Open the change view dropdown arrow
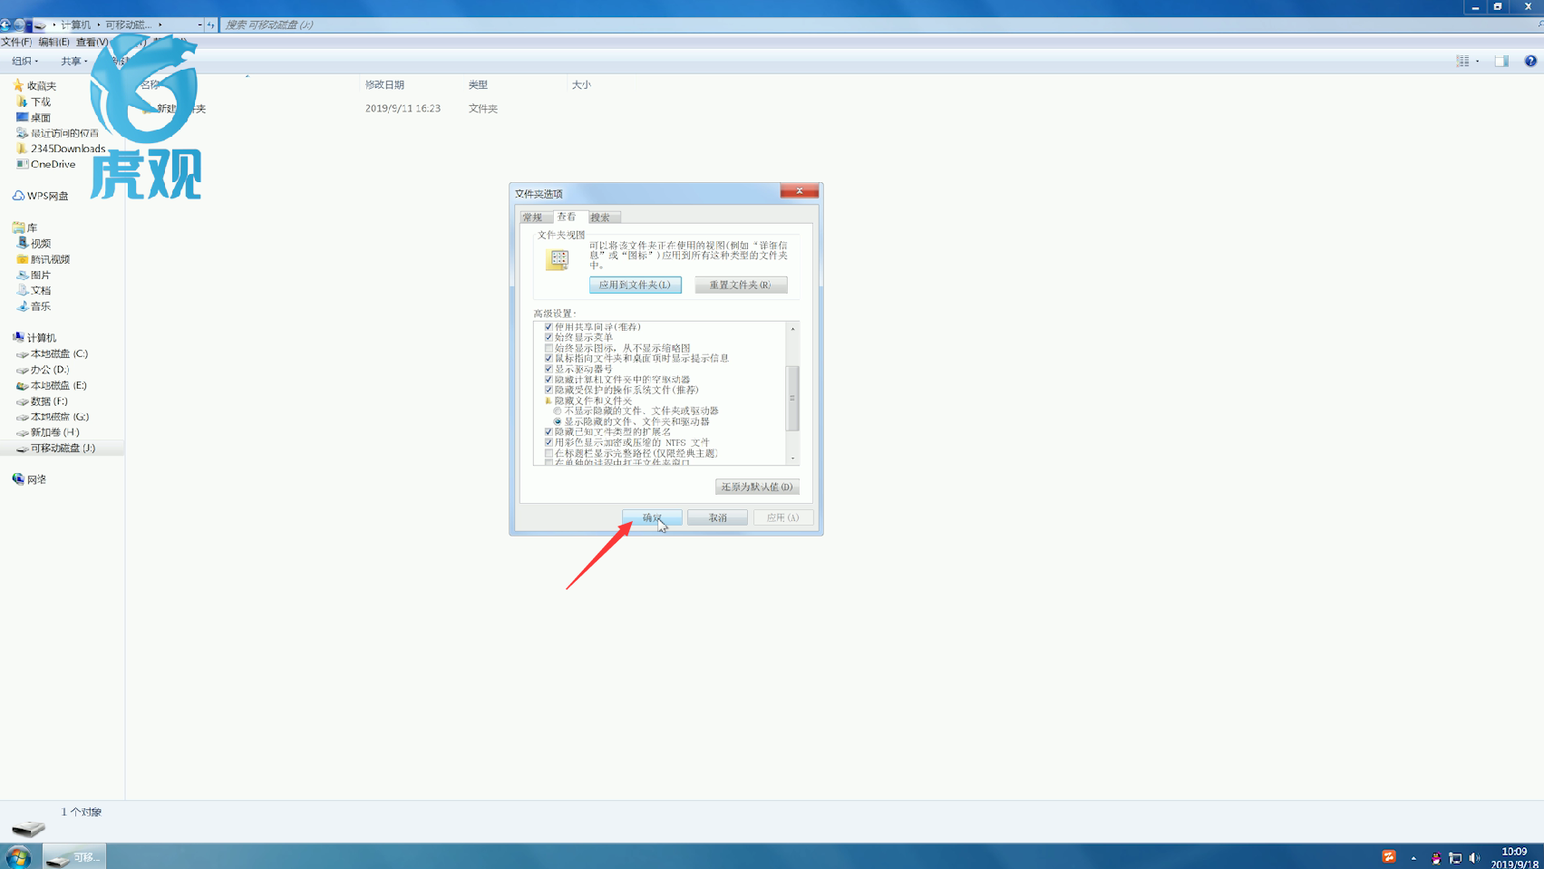Image resolution: width=1544 pixels, height=869 pixels. click(x=1477, y=61)
